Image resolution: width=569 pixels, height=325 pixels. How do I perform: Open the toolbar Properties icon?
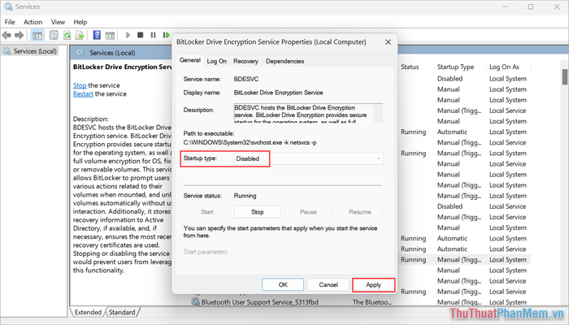[54, 35]
